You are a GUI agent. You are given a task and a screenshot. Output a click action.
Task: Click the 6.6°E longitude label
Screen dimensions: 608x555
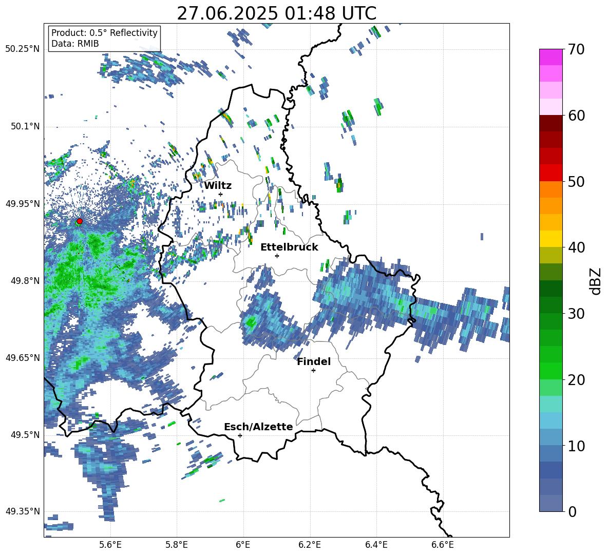tap(443, 545)
